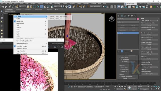The height and width of the screenshot is (91, 161).
Task: Open the Create Selection Set dropdown
Action: tap(96, 6)
